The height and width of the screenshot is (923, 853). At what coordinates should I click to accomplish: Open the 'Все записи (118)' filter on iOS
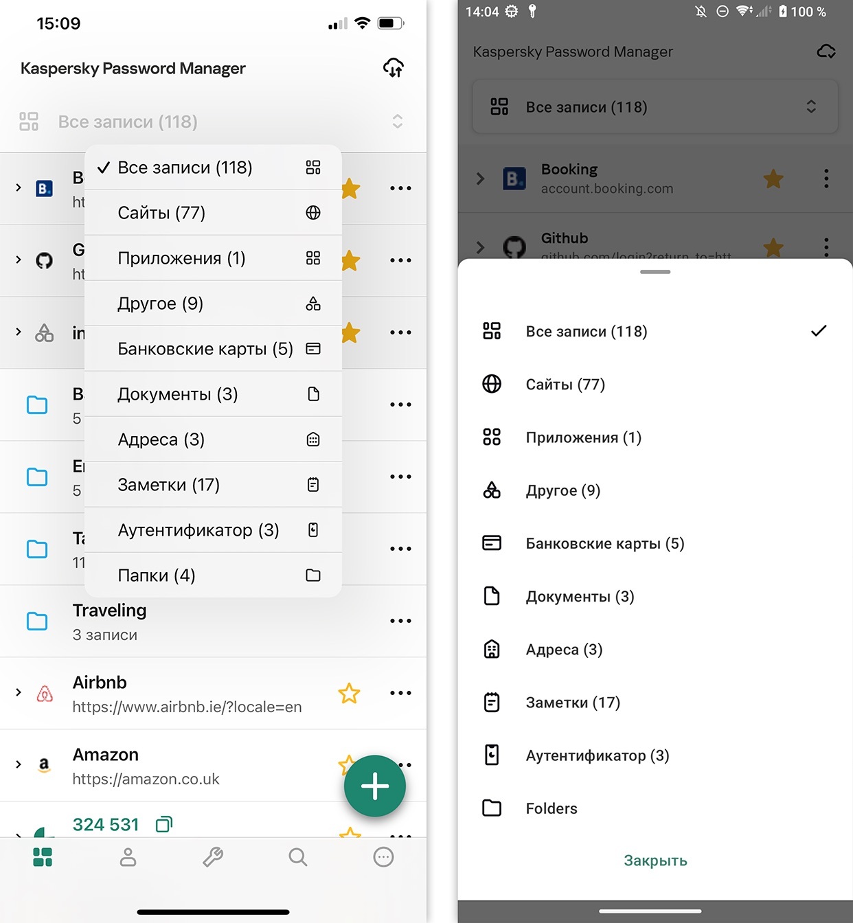click(x=213, y=122)
